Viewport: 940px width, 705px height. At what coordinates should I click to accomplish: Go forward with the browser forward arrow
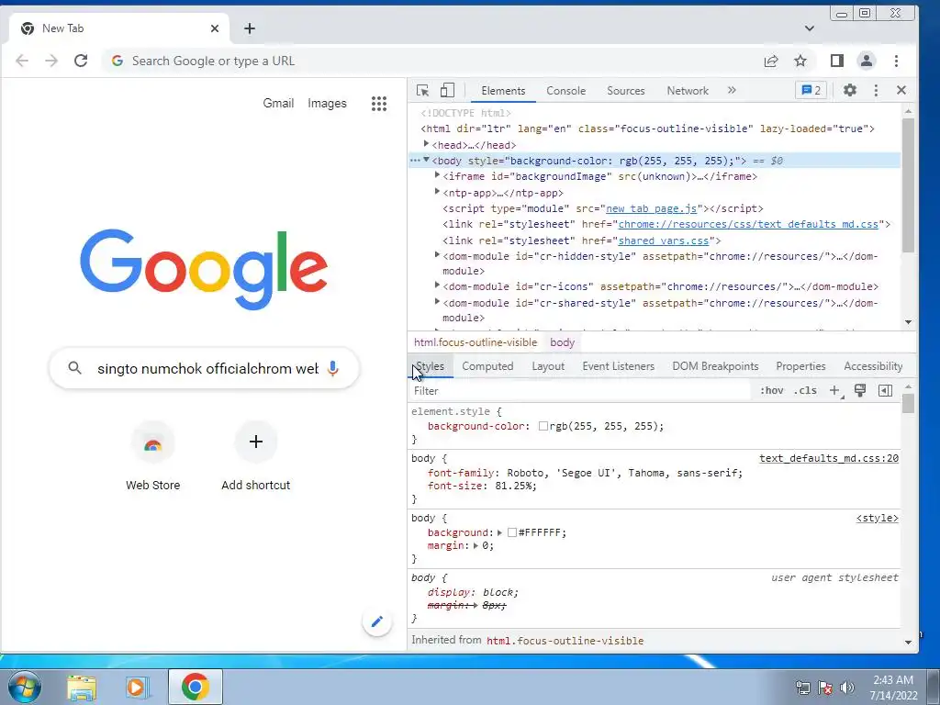click(x=51, y=61)
